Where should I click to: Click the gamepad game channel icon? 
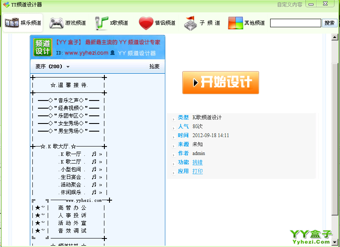pyautogui.click(x=56, y=23)
